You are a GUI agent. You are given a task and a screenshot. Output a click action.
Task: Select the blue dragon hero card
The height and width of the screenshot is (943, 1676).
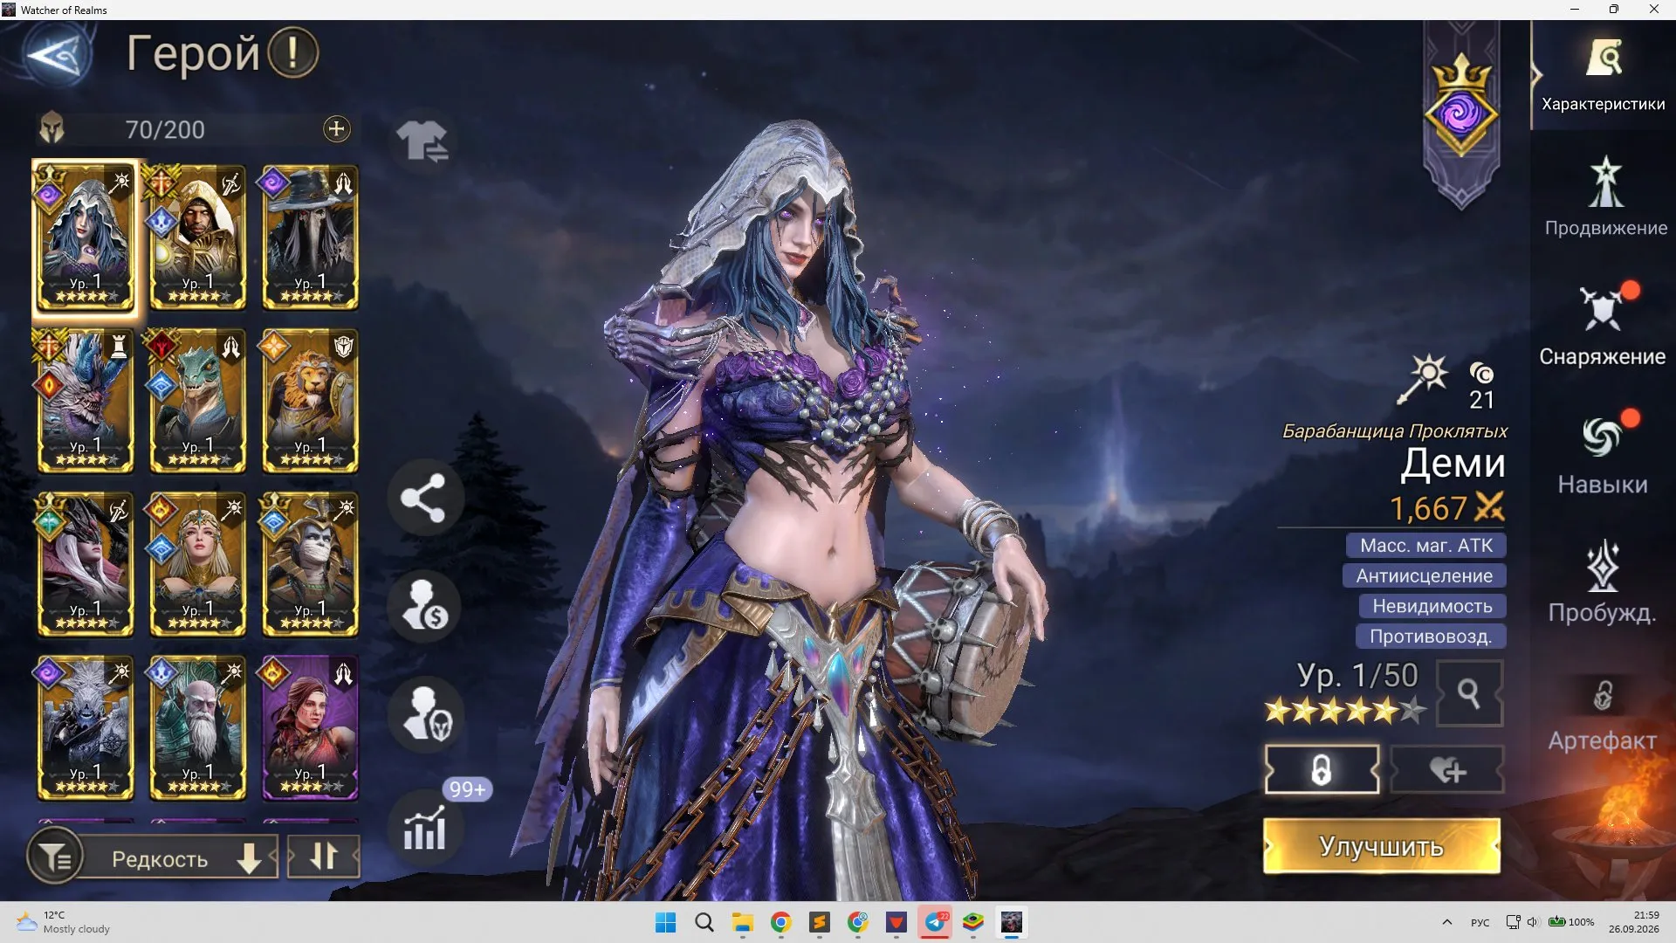tap(86, 401)
